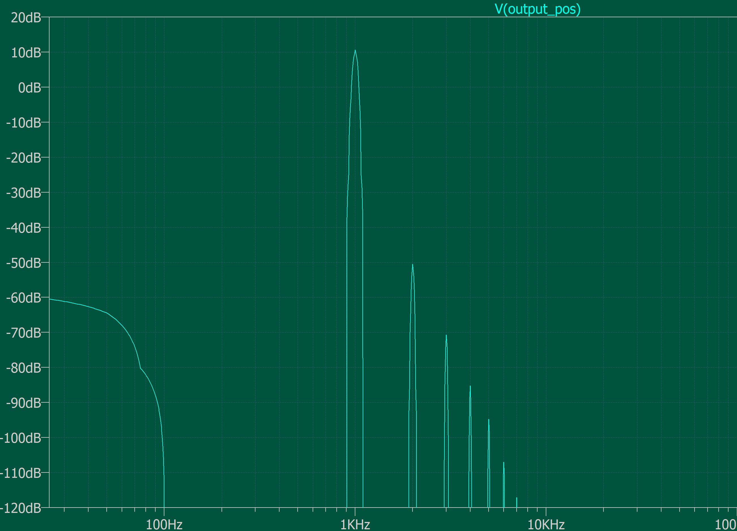
Task: Click the -10dB axis label
Action: pyautogui.click(x=24, y=123)
